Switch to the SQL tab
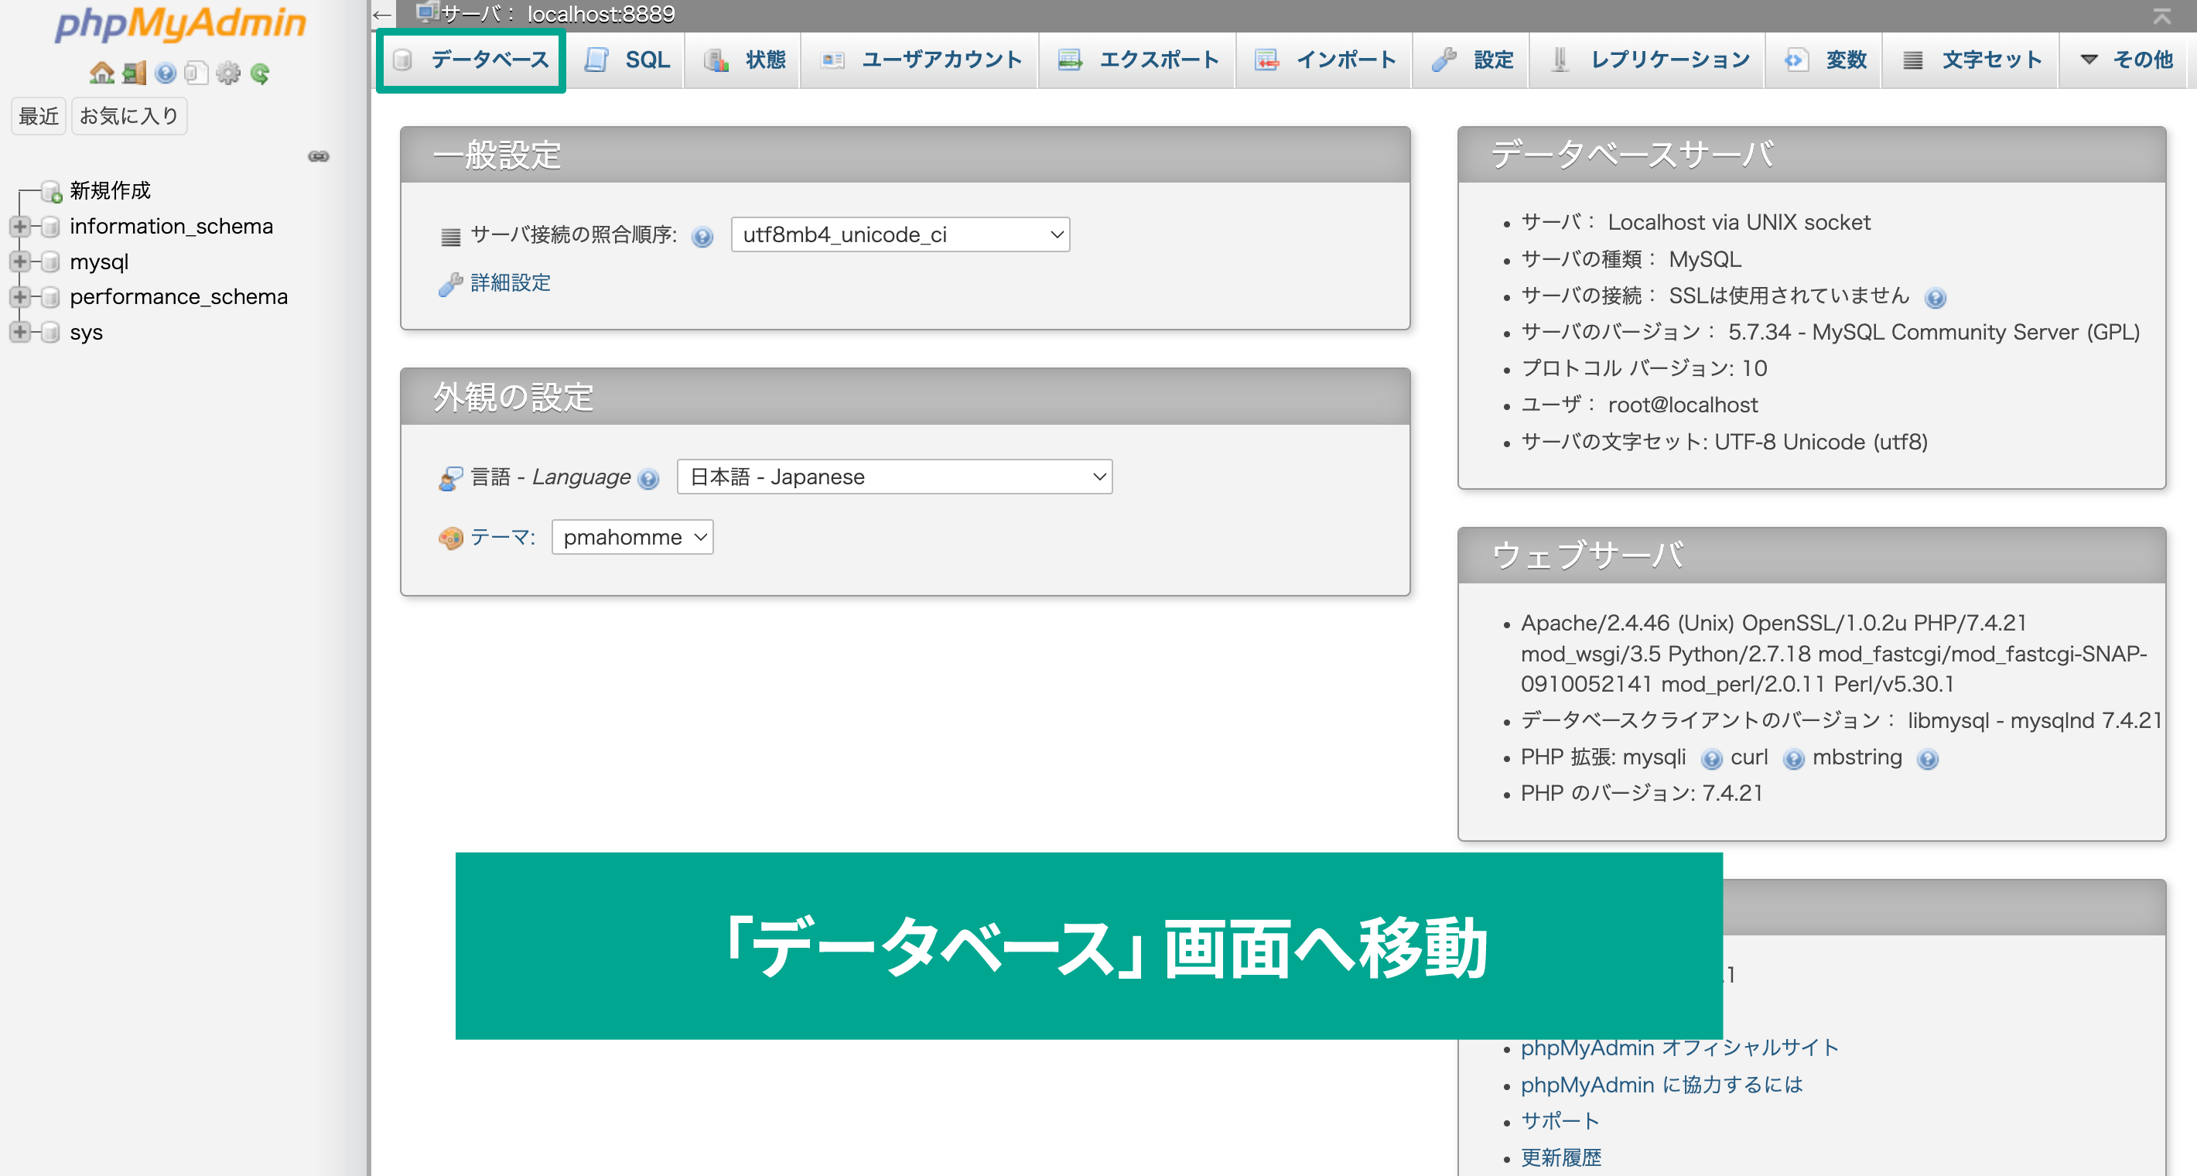Image resolution: width=2197 pixels, height=1176 pixels. click(x=626, y=60)
